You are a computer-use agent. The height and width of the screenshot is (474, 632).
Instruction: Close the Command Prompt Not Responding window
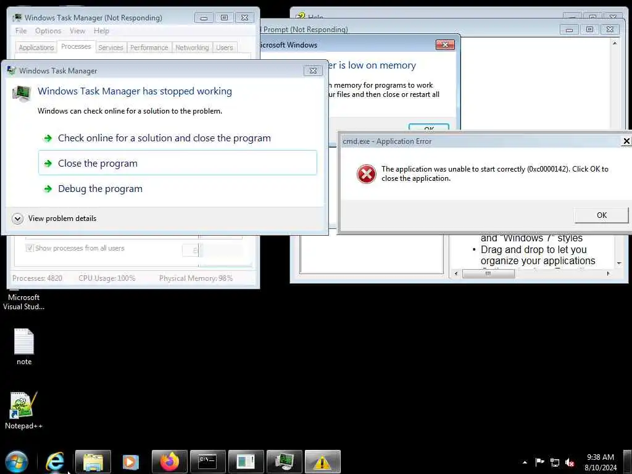click(x=610, y=30)
